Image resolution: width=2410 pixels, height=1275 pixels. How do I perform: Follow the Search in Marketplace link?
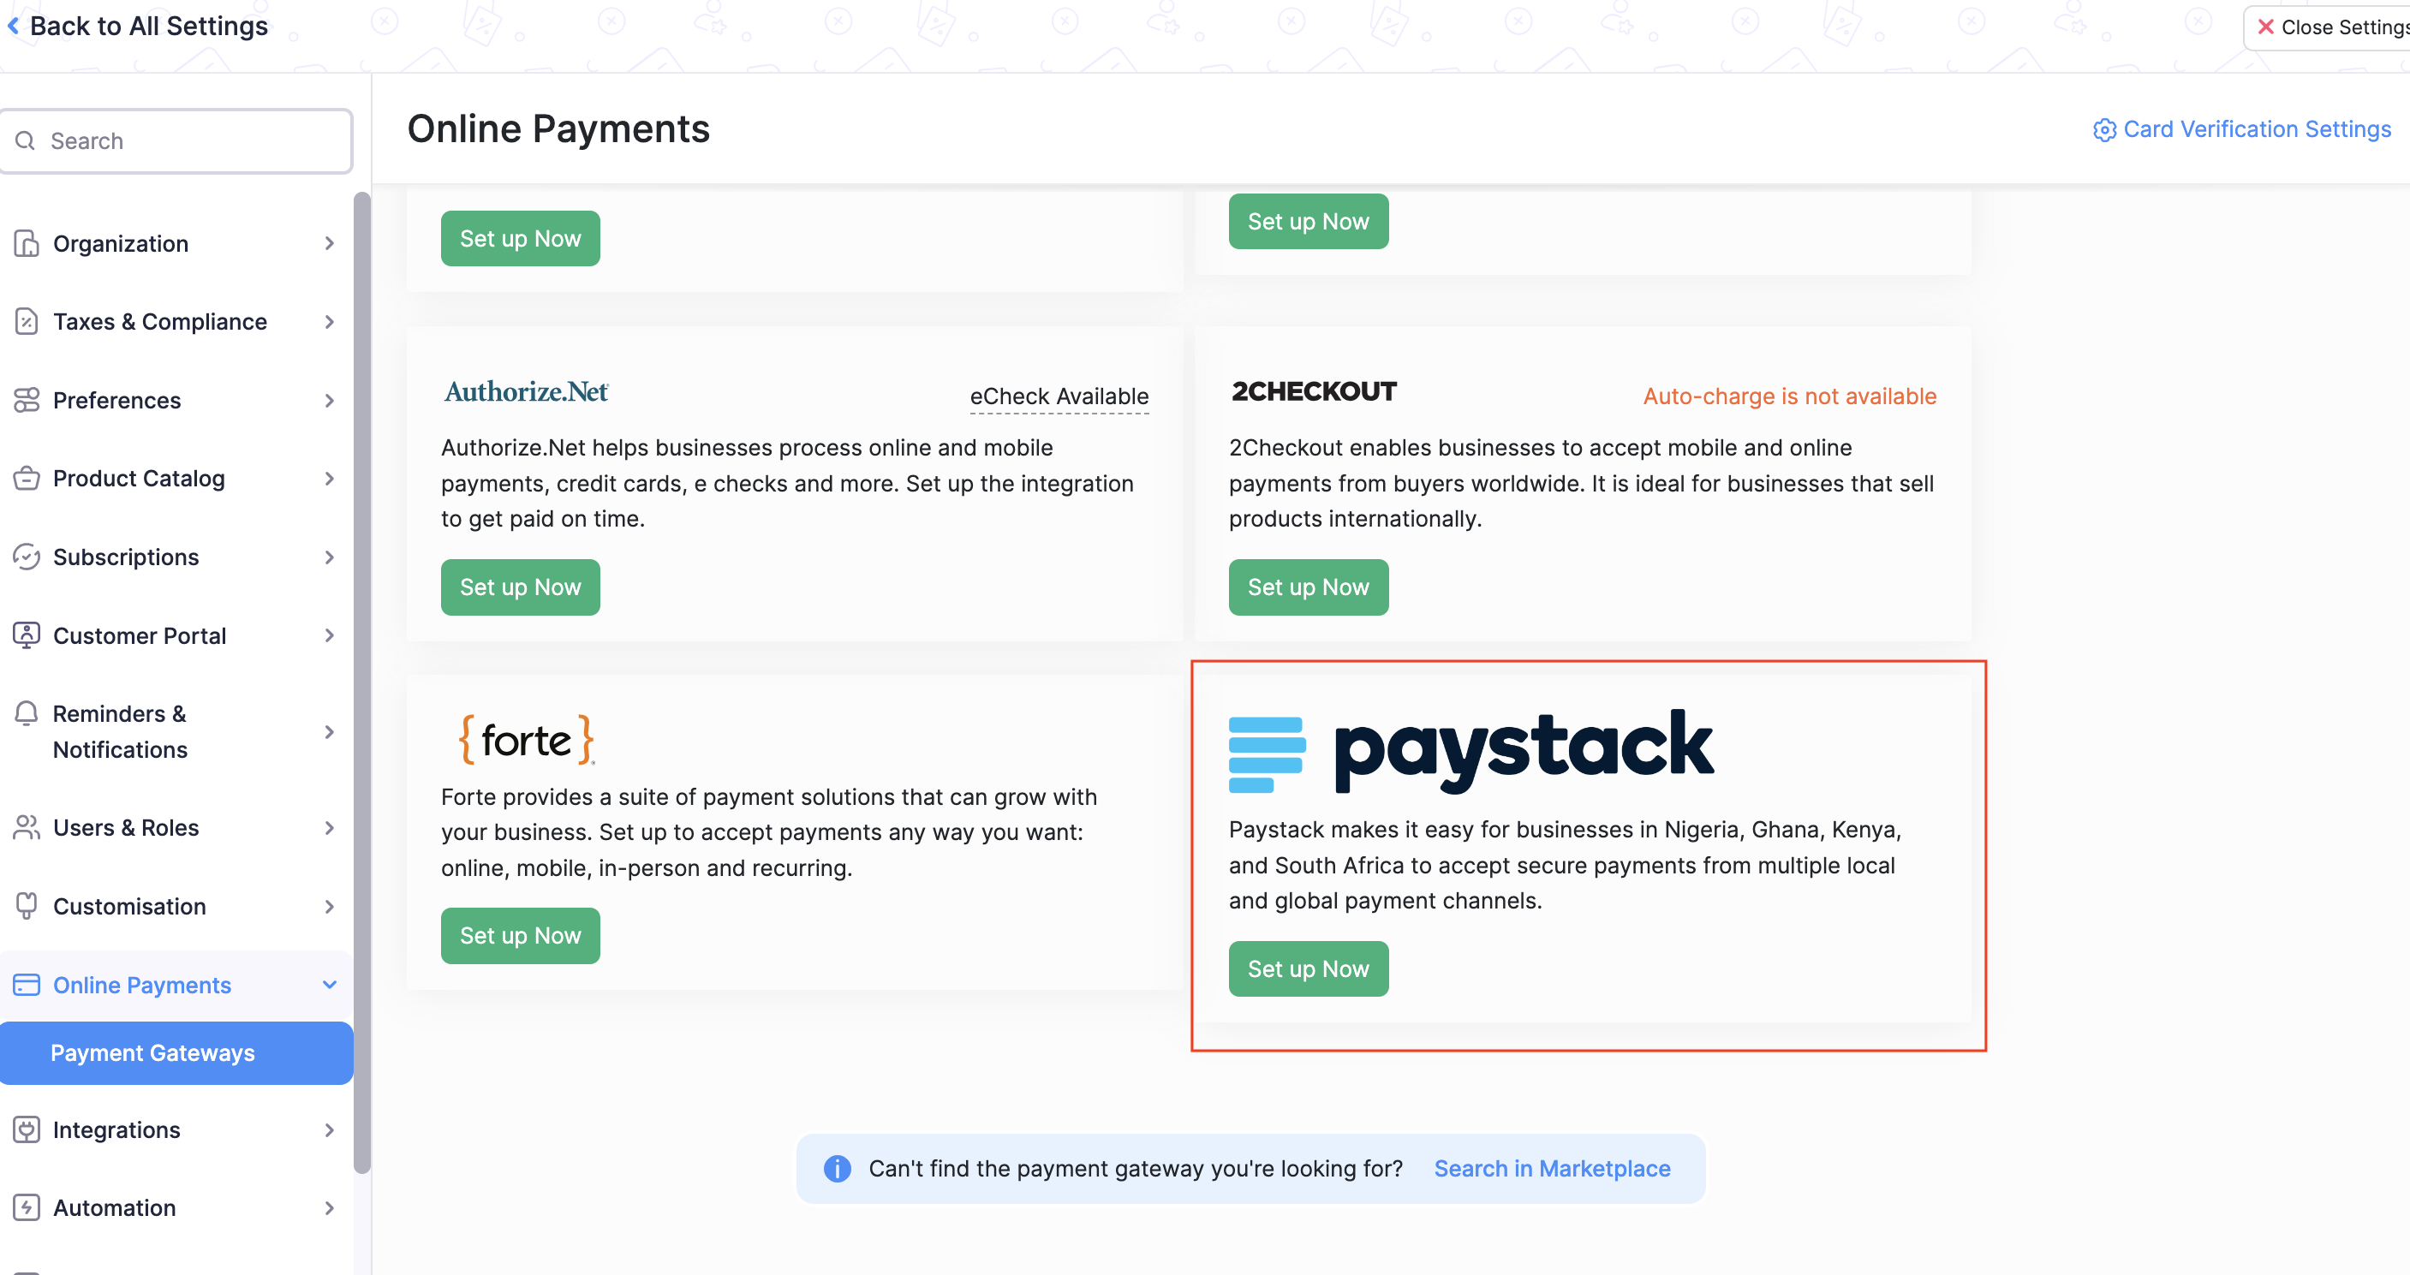(1552, 1168)
